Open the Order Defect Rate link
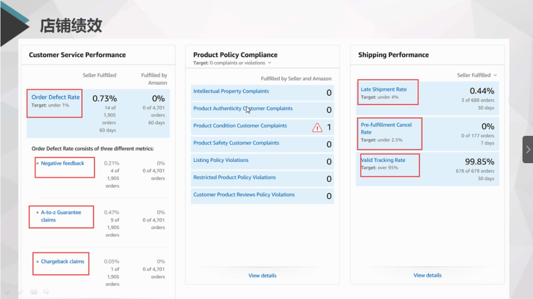 click(55, 97)
